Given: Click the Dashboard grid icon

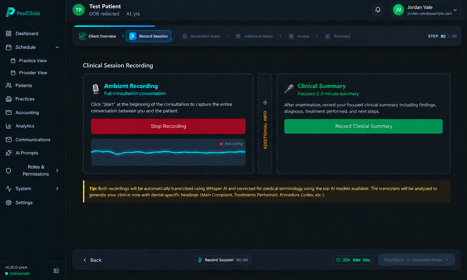Looking at the screenshot, I should click(9, 33).
